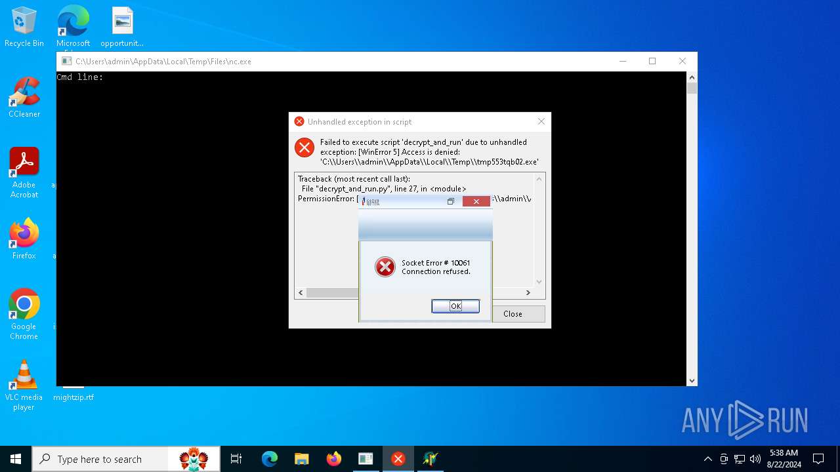Image resolution: width=840 pixels, height=472 pixels.
Task: Switch to console app taskbar button
Action: click(366, 459)
